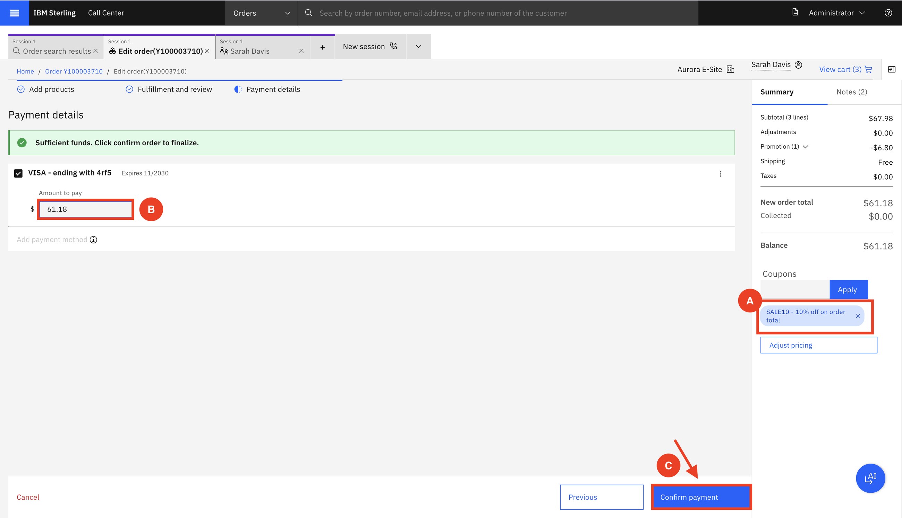This screenshot has height=518, width=902.
Task: Open Order Y100003710 breadcrumb link
Action: pos(74,71)
